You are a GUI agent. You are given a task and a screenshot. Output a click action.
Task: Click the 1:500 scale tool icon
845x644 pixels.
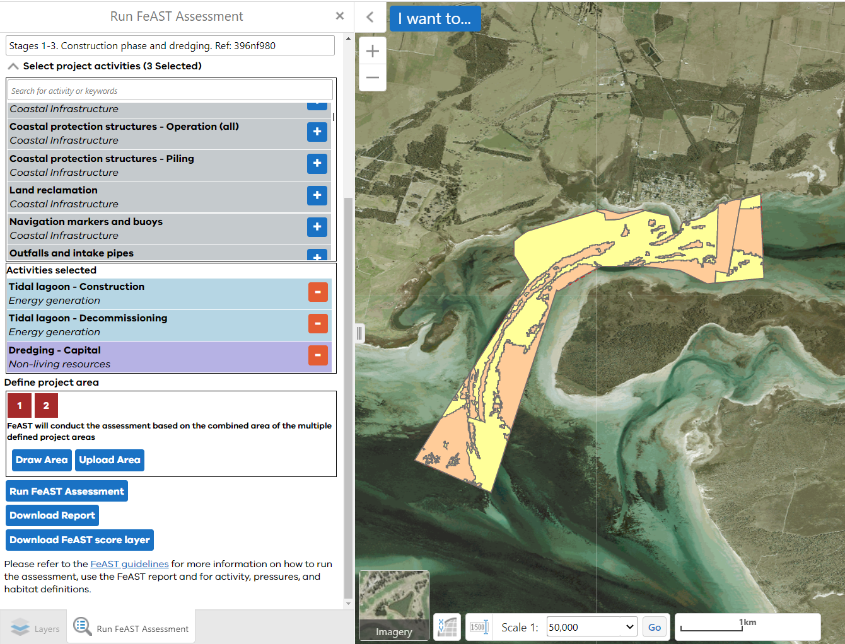click(x=479, y=627)
